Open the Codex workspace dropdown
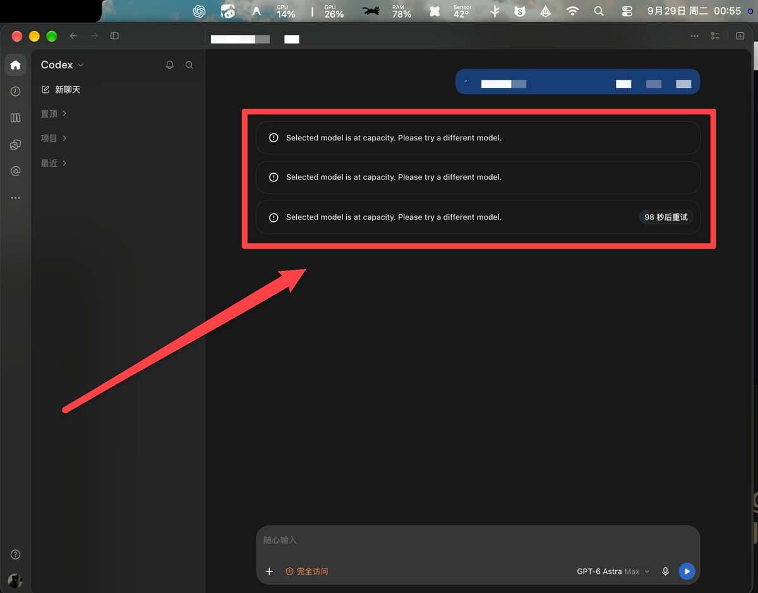This screenshot has width=758, height=593. click(62, 65)
